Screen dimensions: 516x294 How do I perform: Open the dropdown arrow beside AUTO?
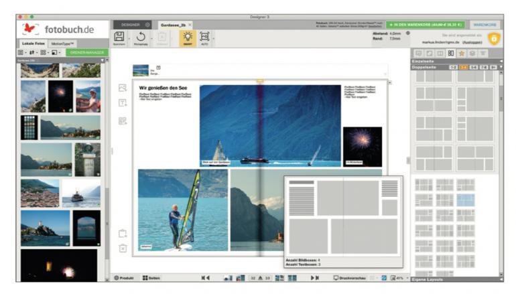214,39
